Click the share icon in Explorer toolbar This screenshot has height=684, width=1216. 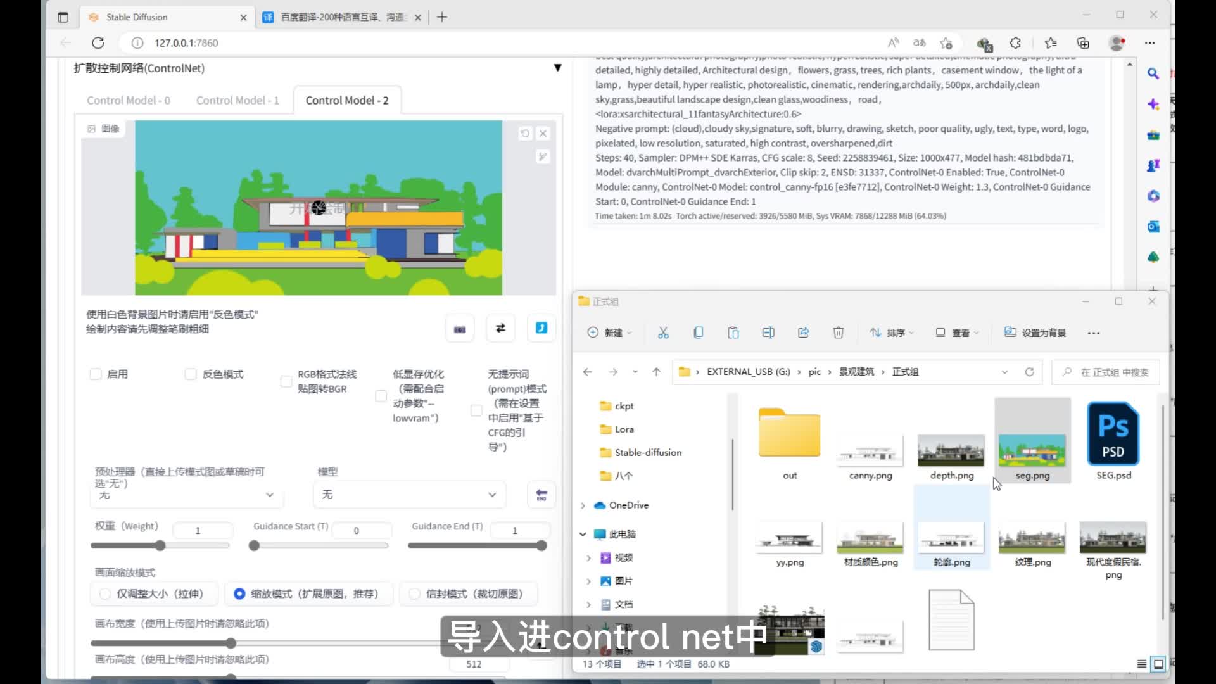click(x=803, y=332)
